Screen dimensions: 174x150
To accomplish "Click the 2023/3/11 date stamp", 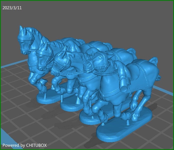I will [x=12, y=8].
